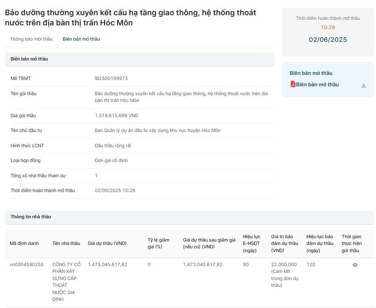Click the Hiệu lực E-HSDT column header

(251, 243)
